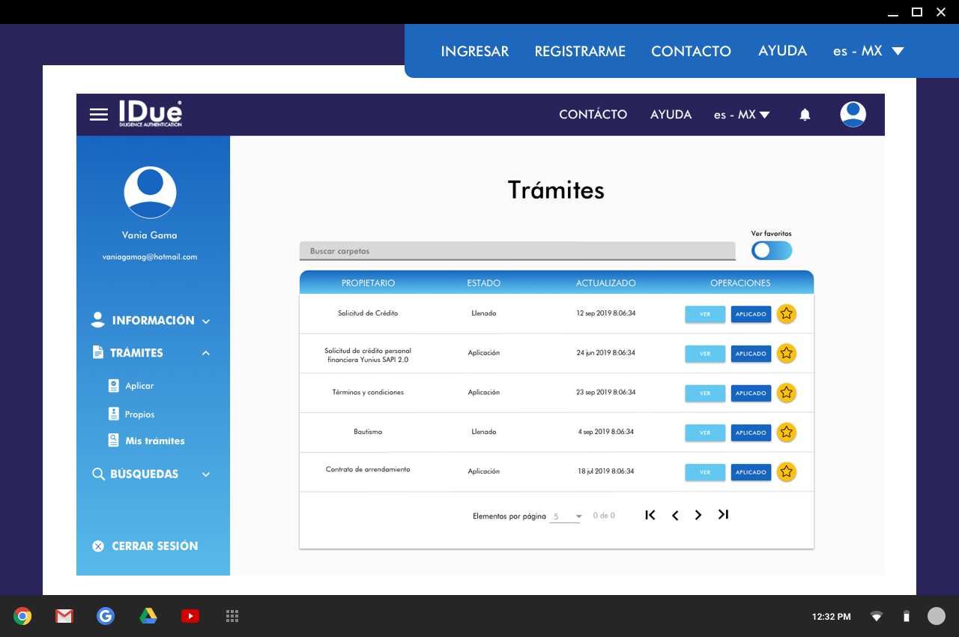Collapse the Trámites sidebar section
959x637 pixels.
[206, 353]
